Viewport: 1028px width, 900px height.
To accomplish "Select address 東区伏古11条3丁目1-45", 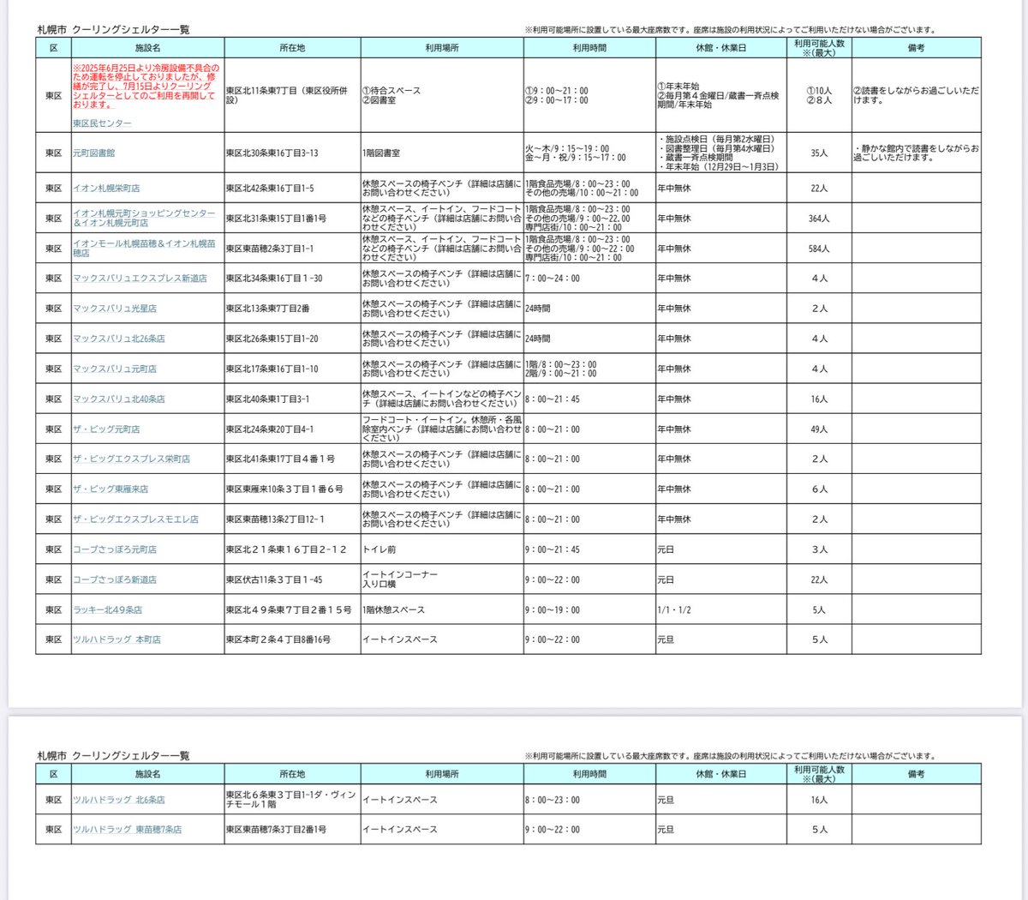I will click(274, 579).
